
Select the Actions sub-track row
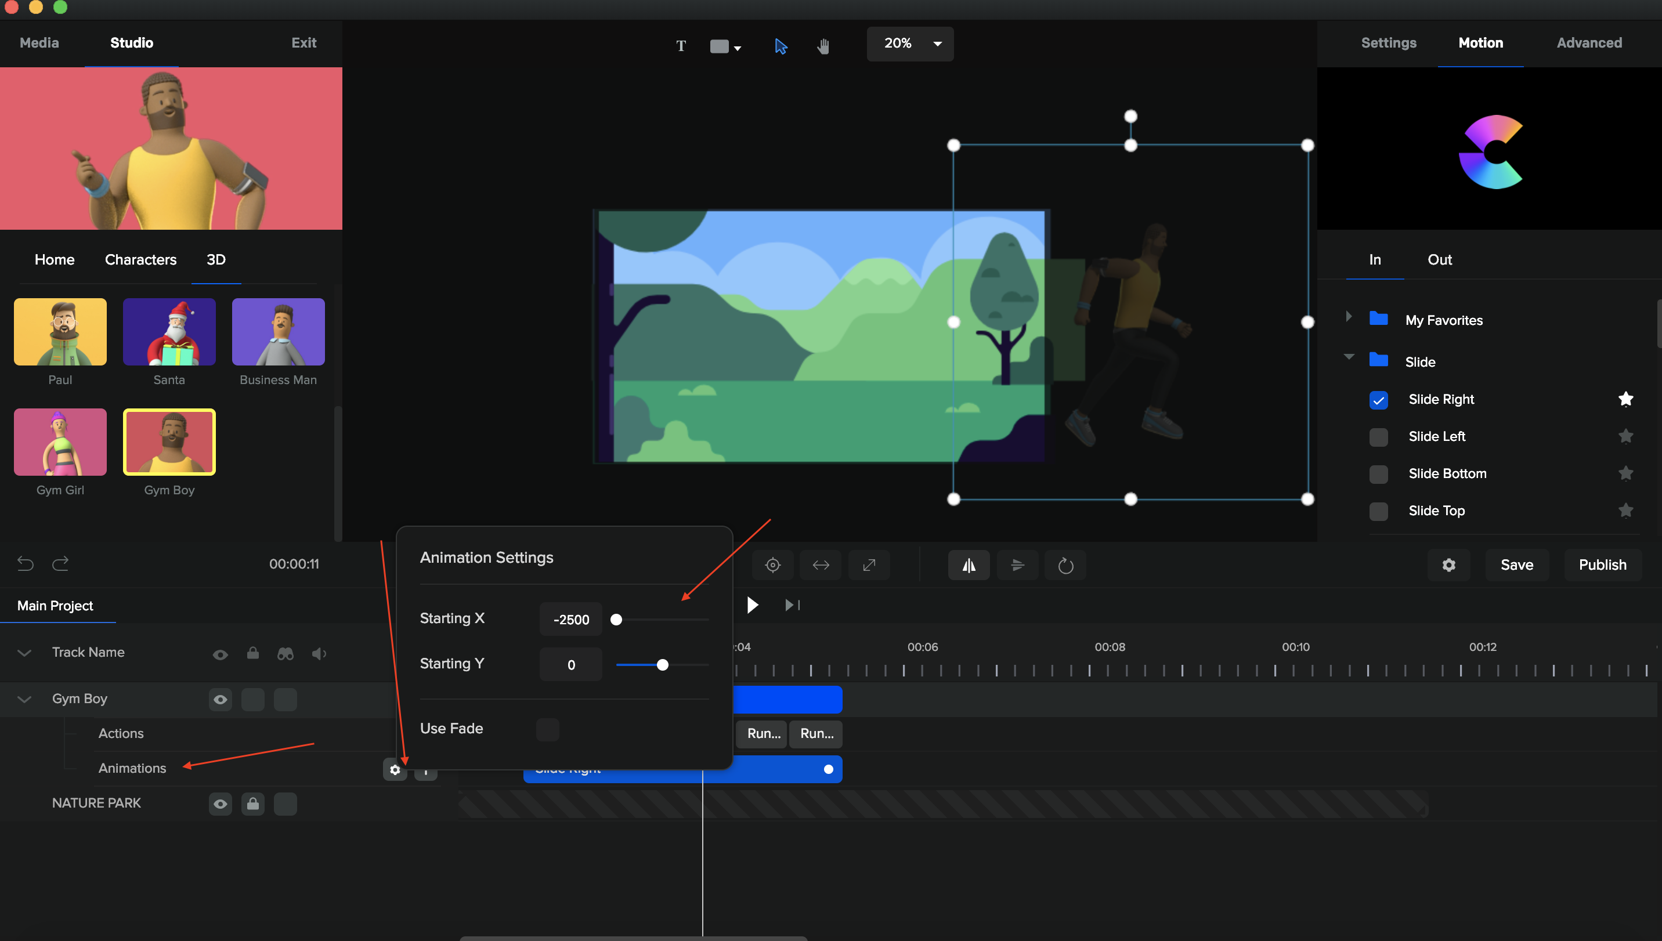tap(121, 733)
